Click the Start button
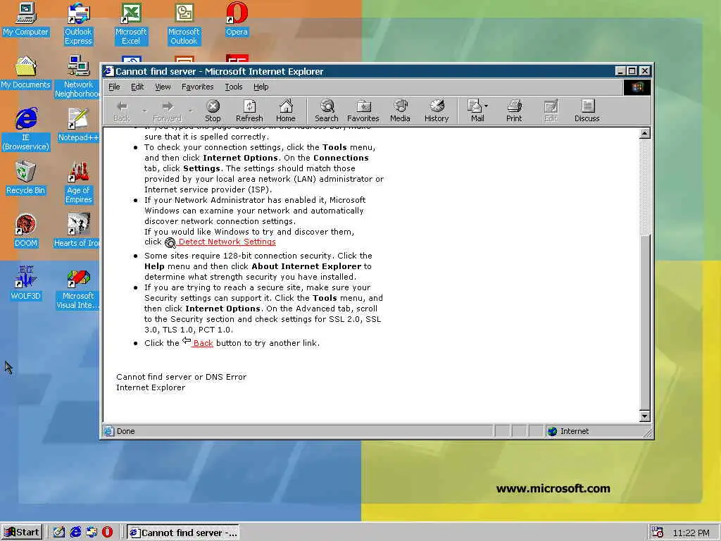The width and height of the screenshot is (721, 541). point(22,533)
